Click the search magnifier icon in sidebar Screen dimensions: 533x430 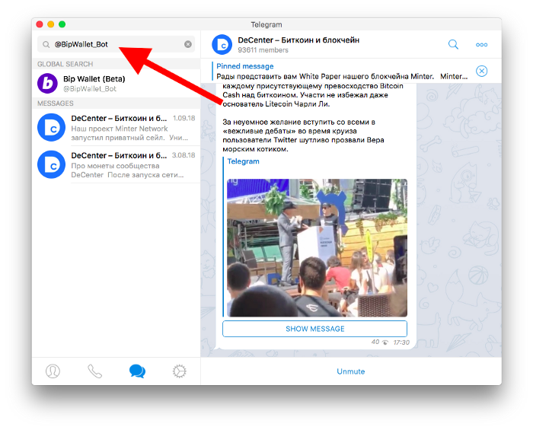tap(46, 44)
